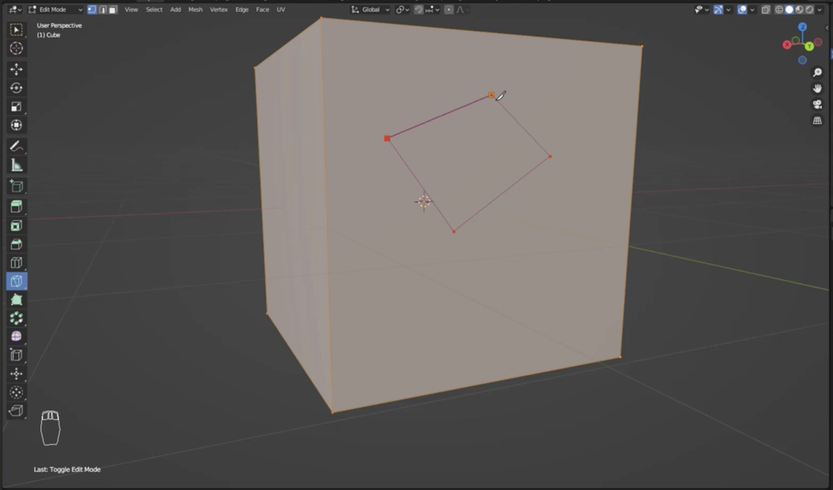The height and width of the screenshot is (490, 833).
Task: Select the Annotate pencil tool
Action: [x=16, y=147]
